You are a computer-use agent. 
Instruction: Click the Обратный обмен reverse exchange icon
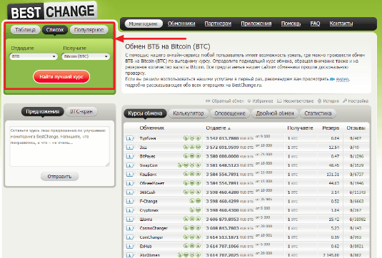(x=208, y=101)
